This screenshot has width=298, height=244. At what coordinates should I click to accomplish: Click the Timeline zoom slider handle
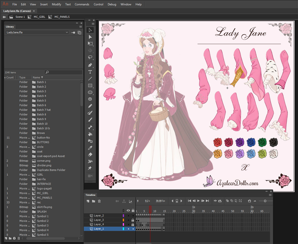[265, 201]
